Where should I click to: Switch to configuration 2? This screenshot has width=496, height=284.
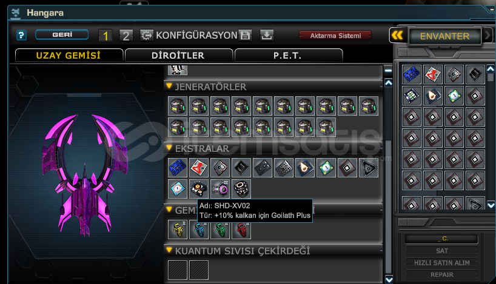[126, 35]
